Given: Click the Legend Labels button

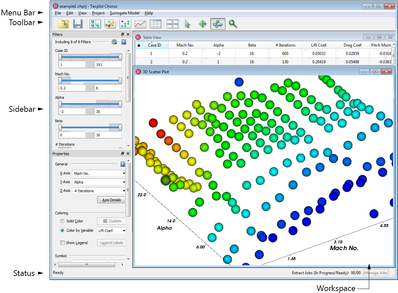Looking at the screenshot, I should point(112,243).
